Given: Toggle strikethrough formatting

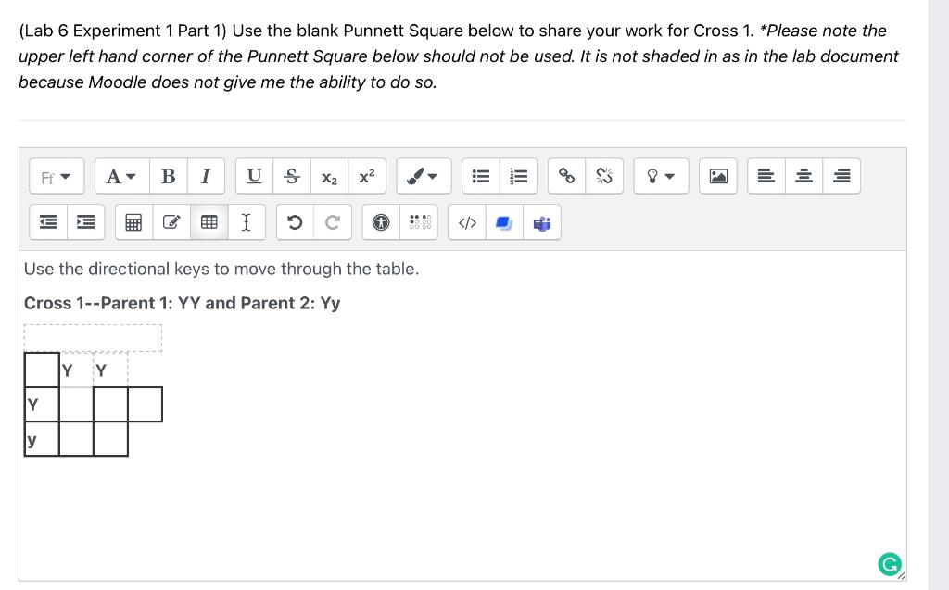Looking at the screenshot, I should (292, 176).
